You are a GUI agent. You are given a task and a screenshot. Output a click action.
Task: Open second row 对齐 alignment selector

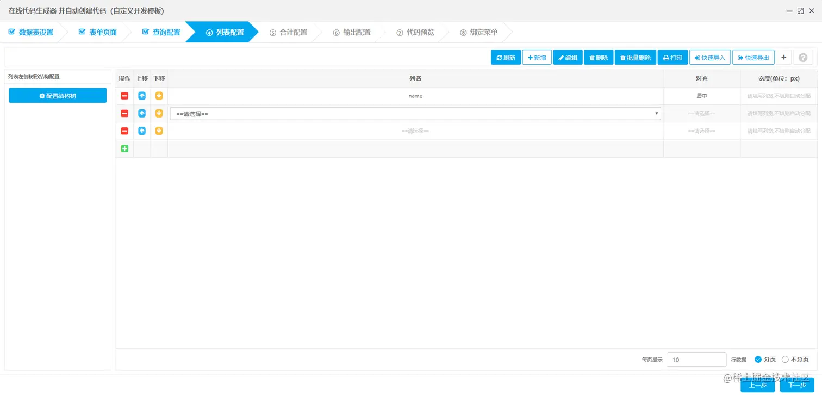click(x=701, y=113)
